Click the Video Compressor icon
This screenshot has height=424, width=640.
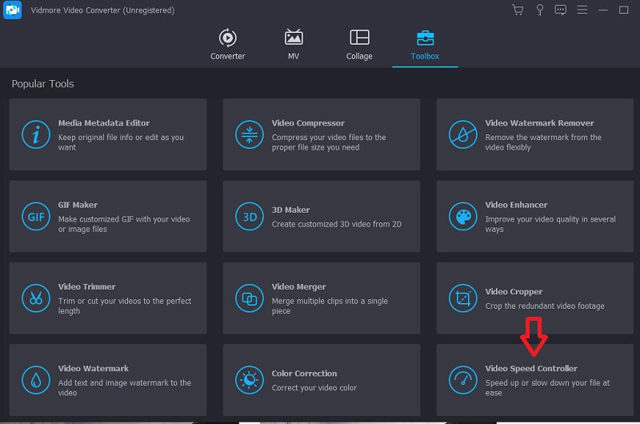[249, 134]
